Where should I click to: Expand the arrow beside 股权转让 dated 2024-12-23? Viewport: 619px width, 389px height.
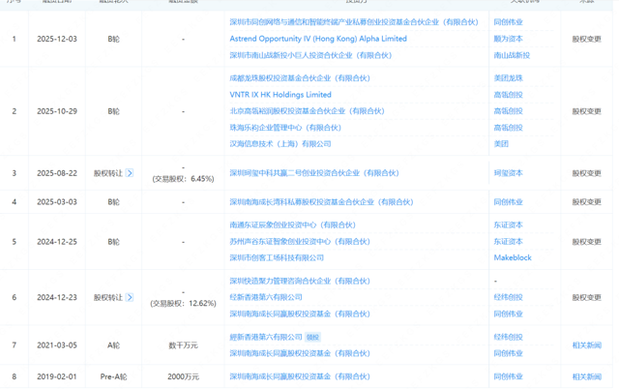[131, 298]
